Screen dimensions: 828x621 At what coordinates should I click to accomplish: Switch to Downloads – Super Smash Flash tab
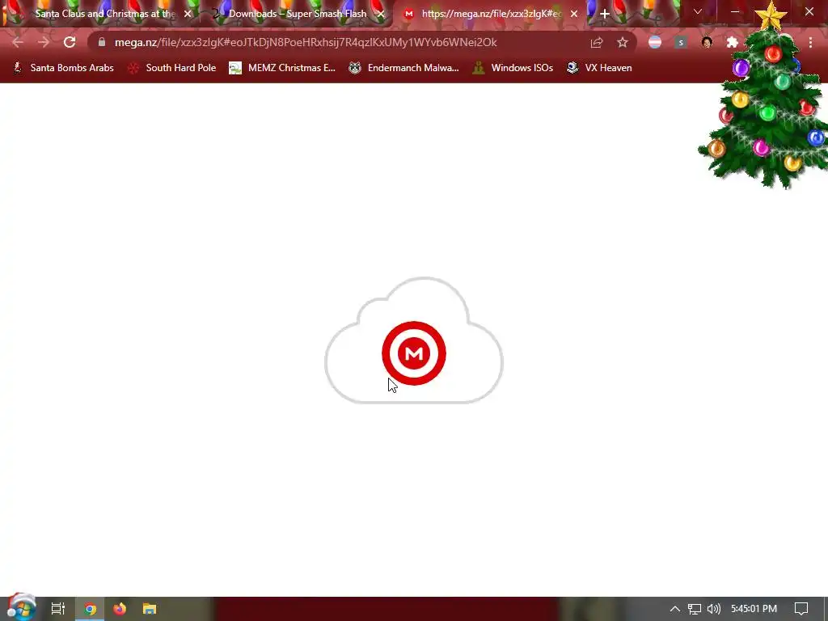tap(298, 14)
